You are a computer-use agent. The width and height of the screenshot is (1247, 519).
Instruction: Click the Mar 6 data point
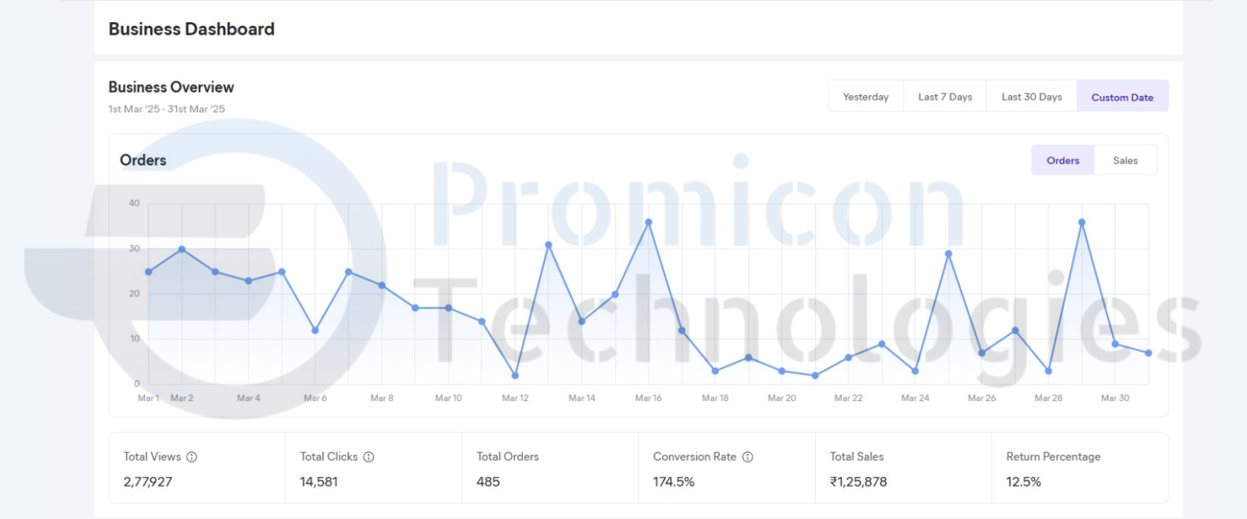pos(315,331)
